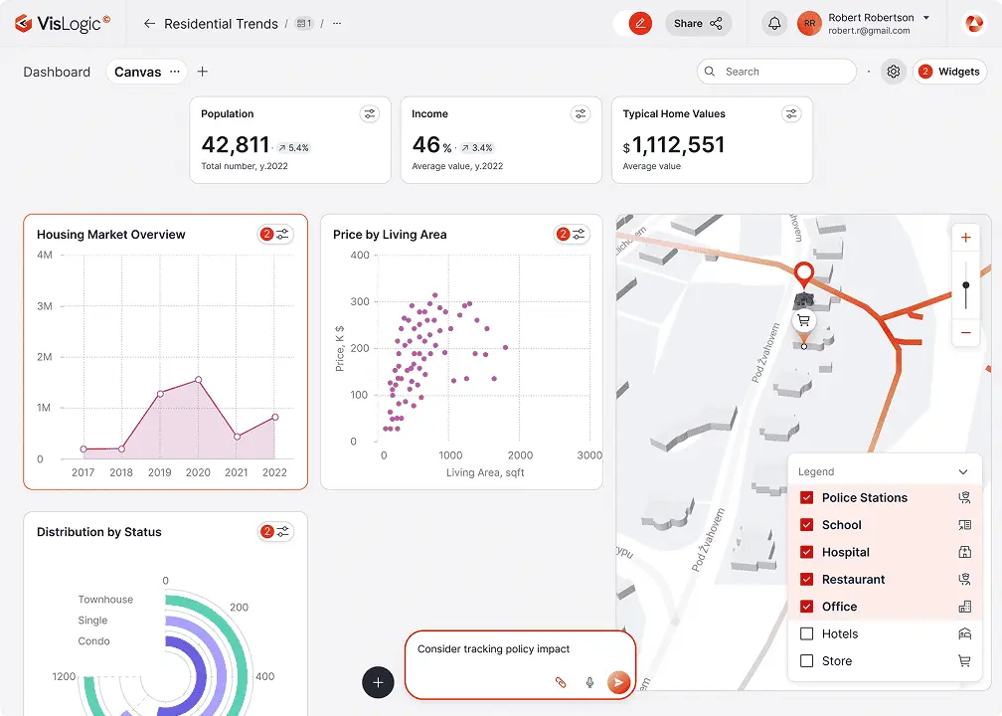Click the Residential Trends breadcrumb
Viewport: 1002px width, 716px height.
[221, 24]
